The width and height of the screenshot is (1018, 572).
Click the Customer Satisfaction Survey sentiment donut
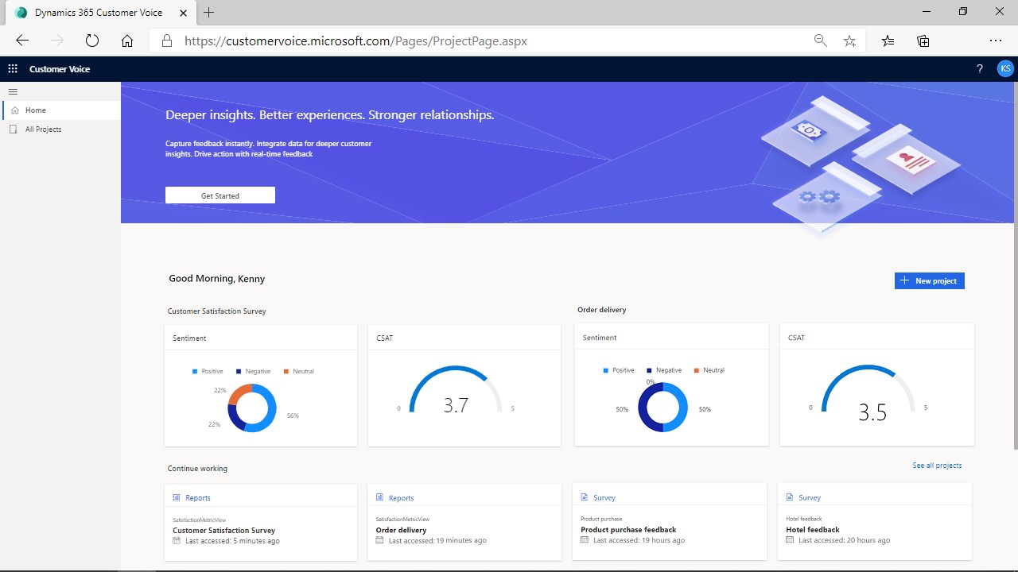pyautogui.click(x=252, y=408)
